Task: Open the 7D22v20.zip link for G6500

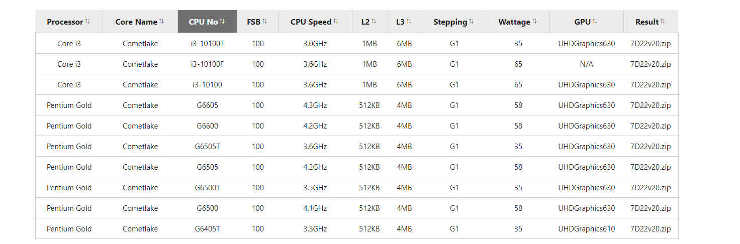Action: tap(651, 208)
